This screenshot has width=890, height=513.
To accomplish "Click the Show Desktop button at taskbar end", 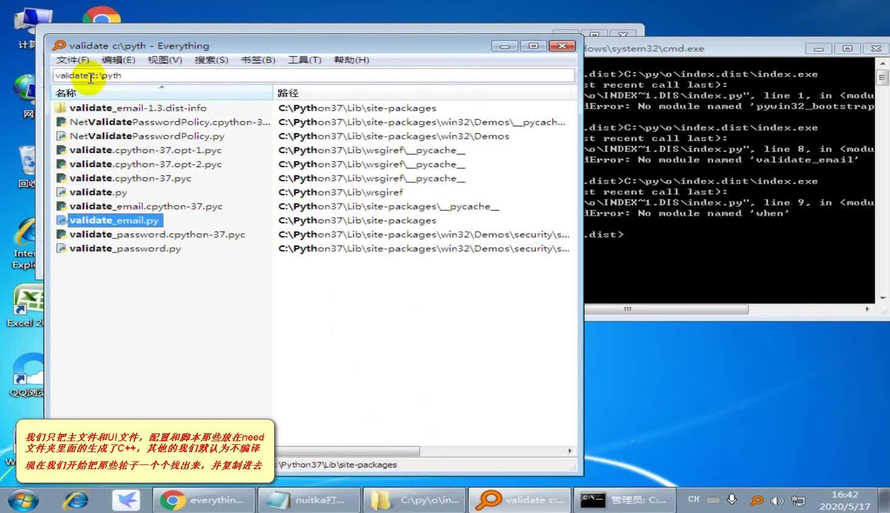I will (886, 500).
